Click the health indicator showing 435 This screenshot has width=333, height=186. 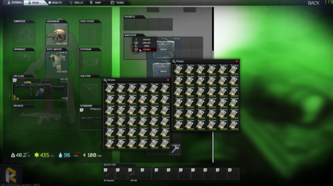(44, 155)
